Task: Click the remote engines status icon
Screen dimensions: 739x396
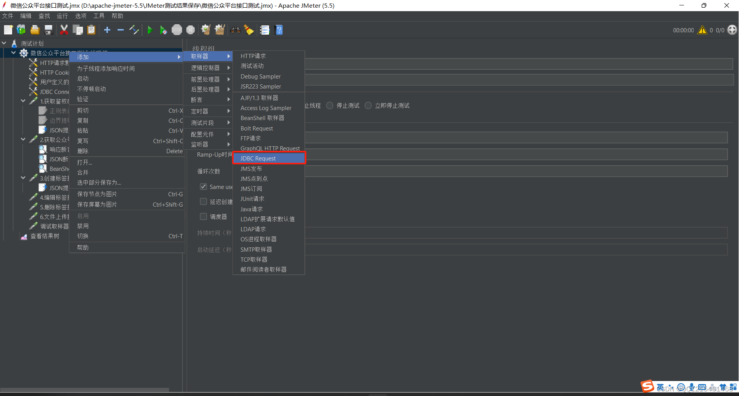Action: 732,30
